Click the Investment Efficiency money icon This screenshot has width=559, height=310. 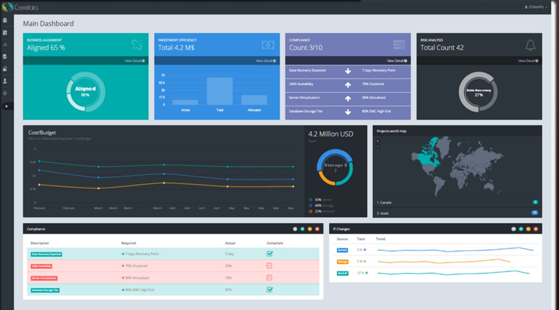click(268, 45)
